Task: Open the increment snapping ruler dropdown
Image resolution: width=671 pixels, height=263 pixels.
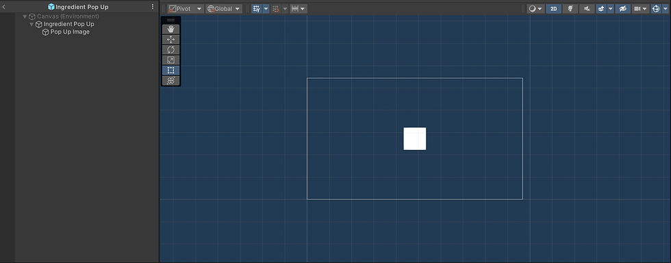Action: (299, 9)
